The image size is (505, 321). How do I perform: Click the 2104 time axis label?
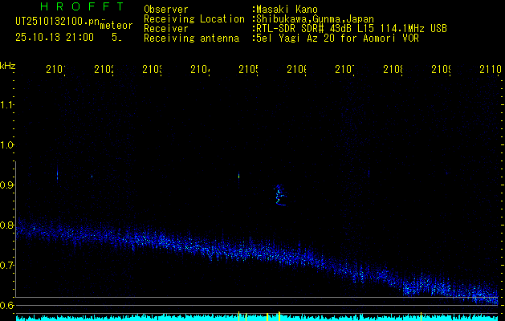(200, 69)
